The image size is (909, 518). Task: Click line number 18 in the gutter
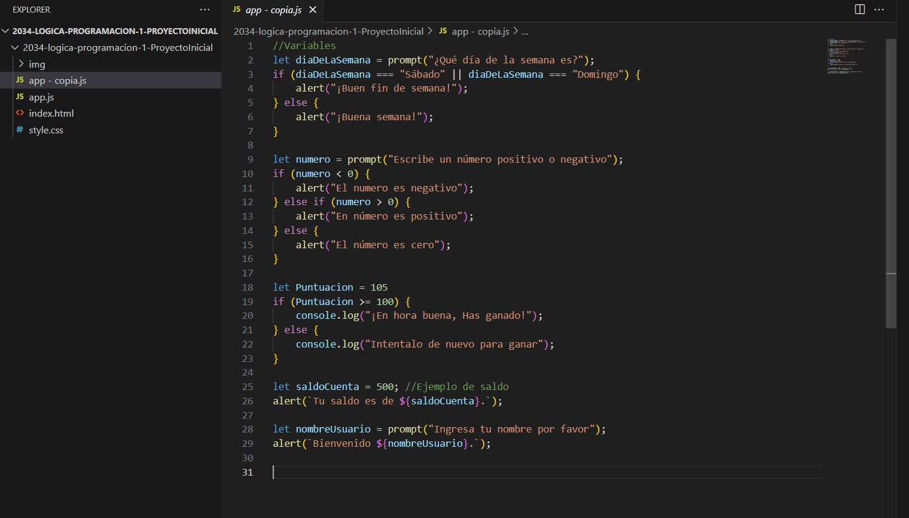[248, 287]
